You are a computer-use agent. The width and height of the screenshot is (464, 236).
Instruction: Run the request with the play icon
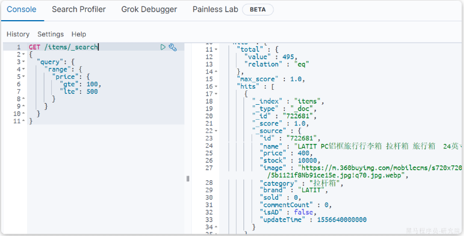tap(163, 47)
